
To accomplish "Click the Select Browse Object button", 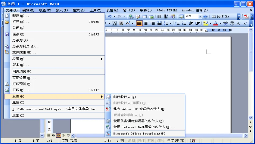I will click(x=251, y=126).
